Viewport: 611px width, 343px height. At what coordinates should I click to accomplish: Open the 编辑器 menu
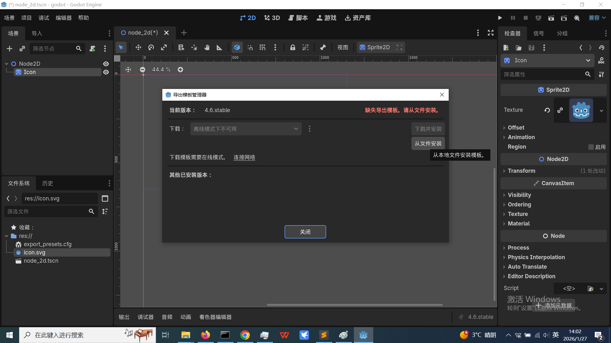coord(63,18)
